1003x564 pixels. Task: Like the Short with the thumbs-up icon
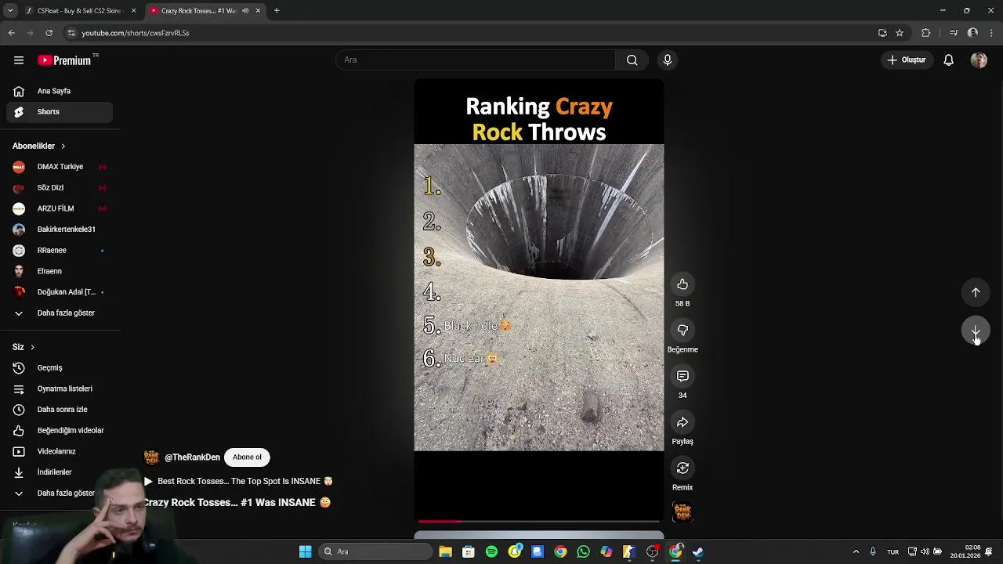(683, 284)
